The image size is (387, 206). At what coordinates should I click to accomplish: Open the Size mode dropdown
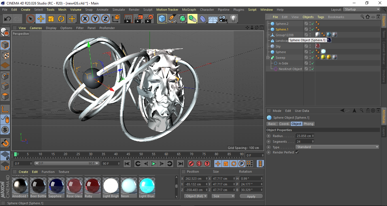224,196
